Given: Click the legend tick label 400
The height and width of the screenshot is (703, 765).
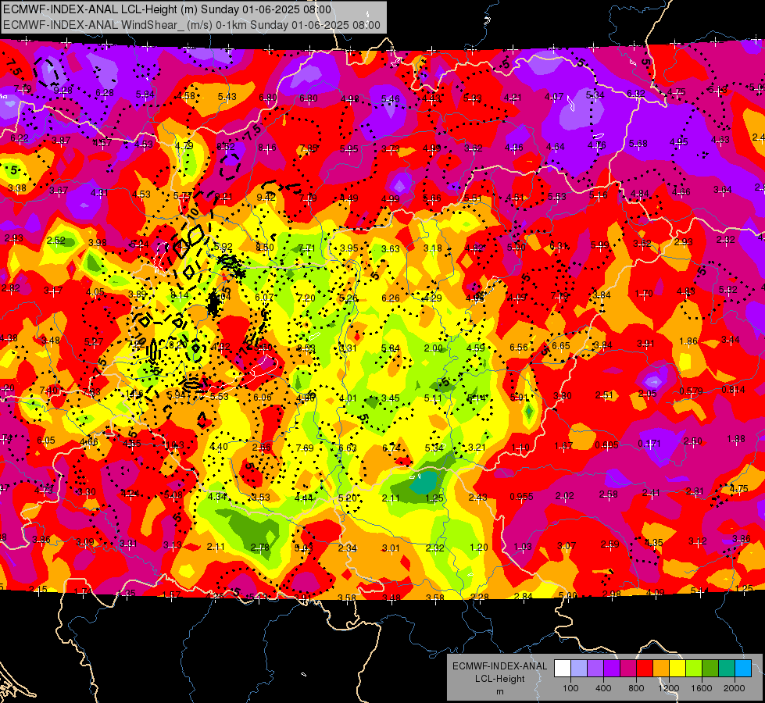Looking at the screenshot, I should point(603,688).
